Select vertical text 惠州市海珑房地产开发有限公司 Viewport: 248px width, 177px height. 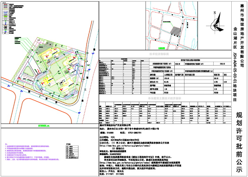click(242, 35)
